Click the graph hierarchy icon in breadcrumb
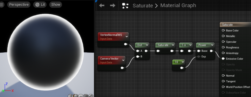This screenshot has height=97, width=251. [x=125, y=6]
